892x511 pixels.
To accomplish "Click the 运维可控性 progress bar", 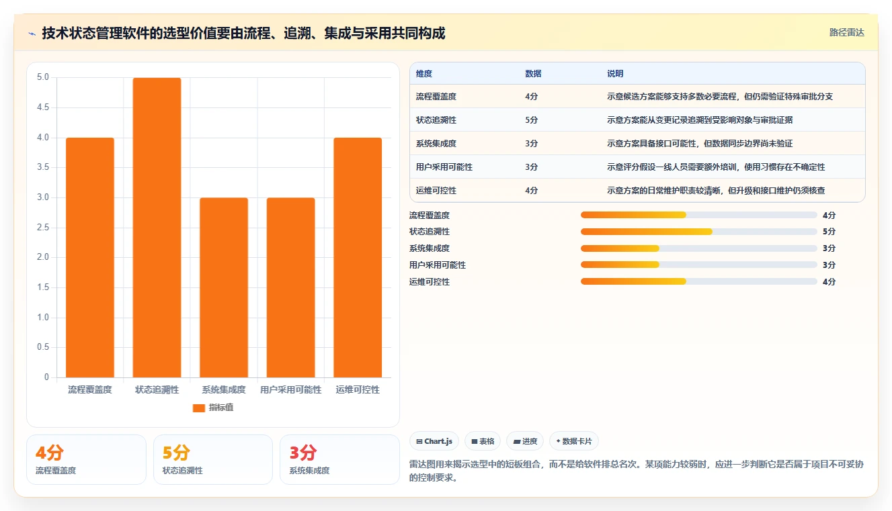I will 699,281.
